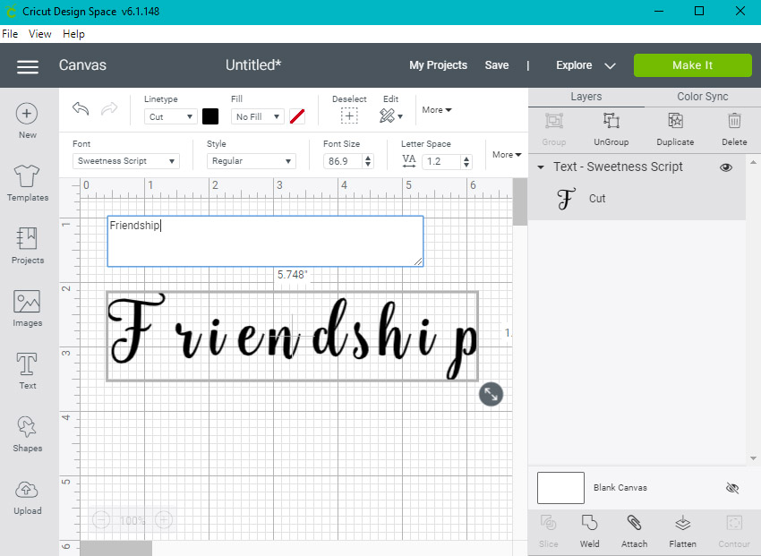Switch to the Layers tab
The image size is (761, 556).
pyautogui.click(x=586, y=97)
